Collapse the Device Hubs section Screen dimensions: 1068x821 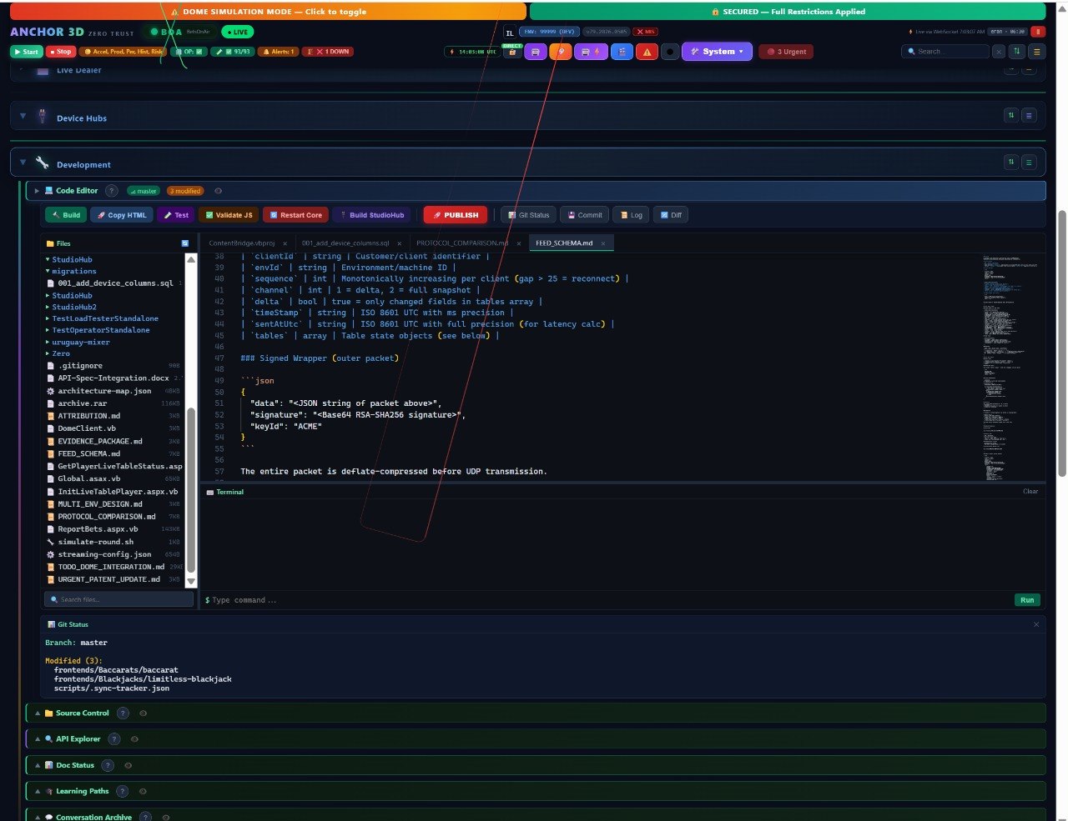(23, 116)
